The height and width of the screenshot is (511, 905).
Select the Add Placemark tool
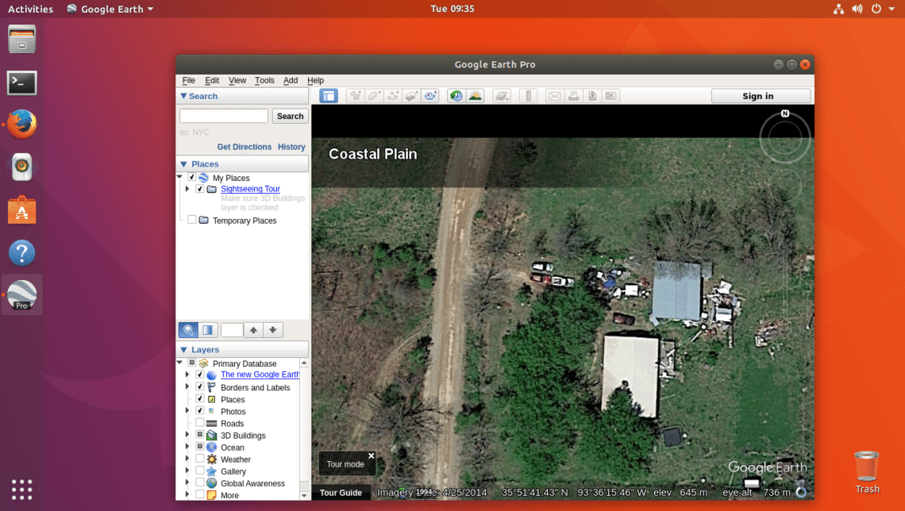[x=356, y=96]
